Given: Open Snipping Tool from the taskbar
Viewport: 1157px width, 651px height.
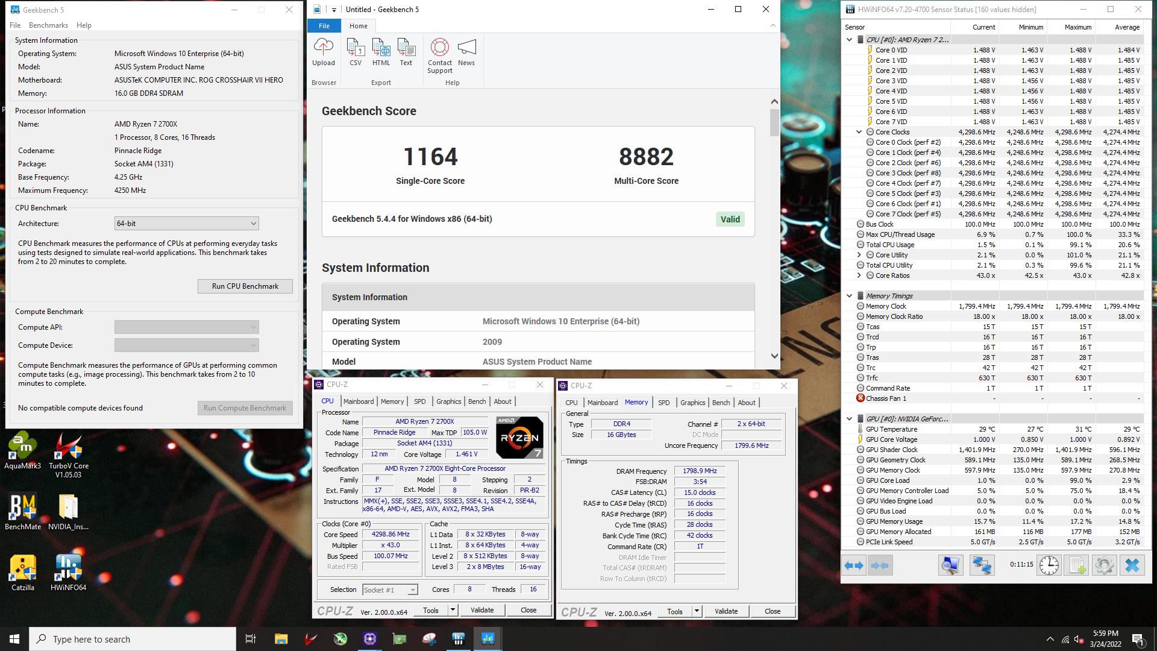Looking at the screenshot, I should (x=429, y=639).
